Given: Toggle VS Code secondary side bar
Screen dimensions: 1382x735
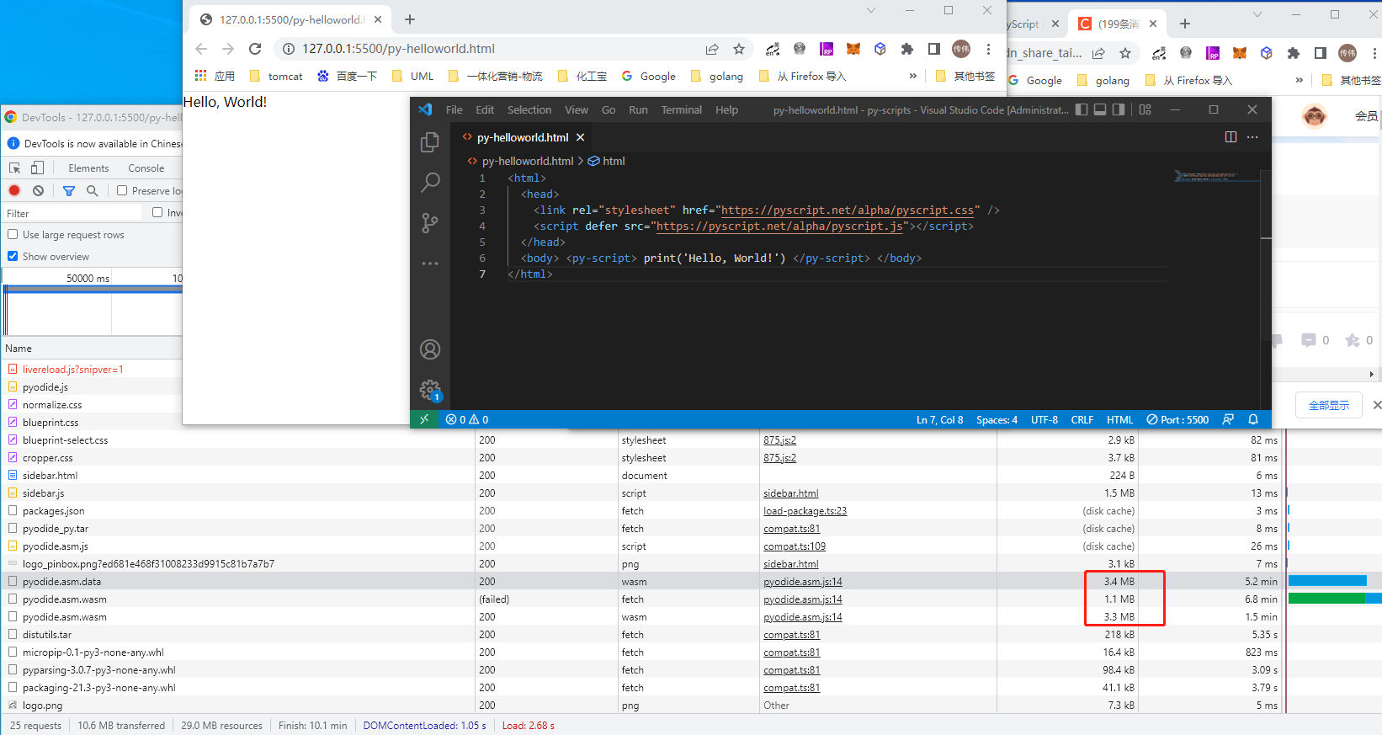Looking at the screenshot, I should (x=1119, y=109).
